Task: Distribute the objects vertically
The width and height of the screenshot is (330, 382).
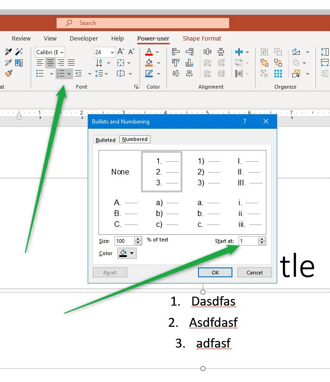Action: click(221, 52)
